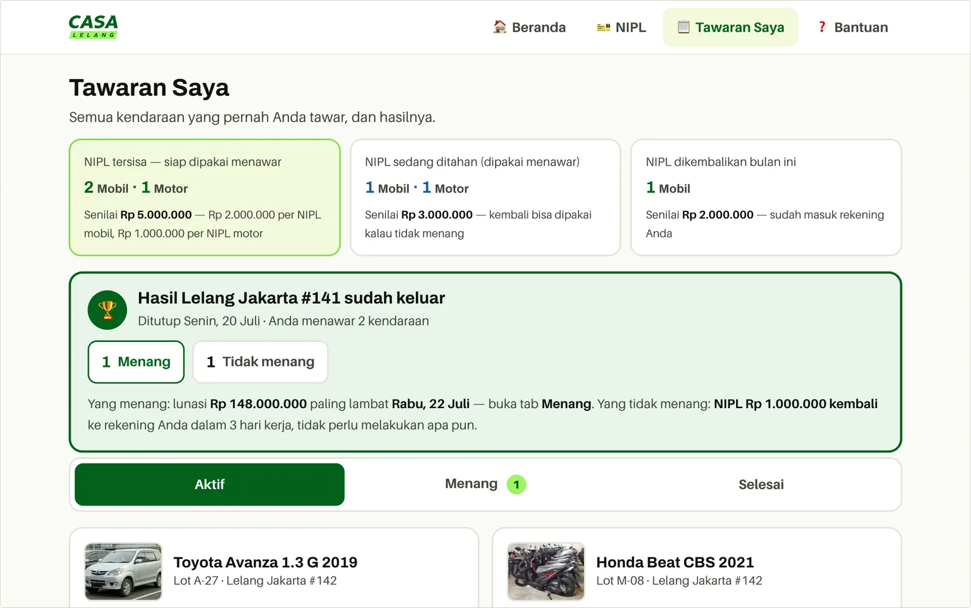Click the green badge on the Menang tab

tap(516, 485)
